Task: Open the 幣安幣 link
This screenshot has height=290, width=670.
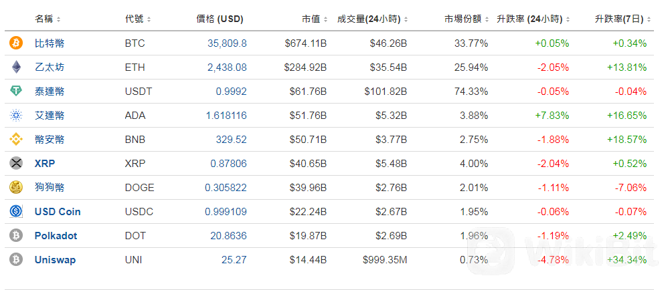Action: pyautogui.click(x=50, y=140)
